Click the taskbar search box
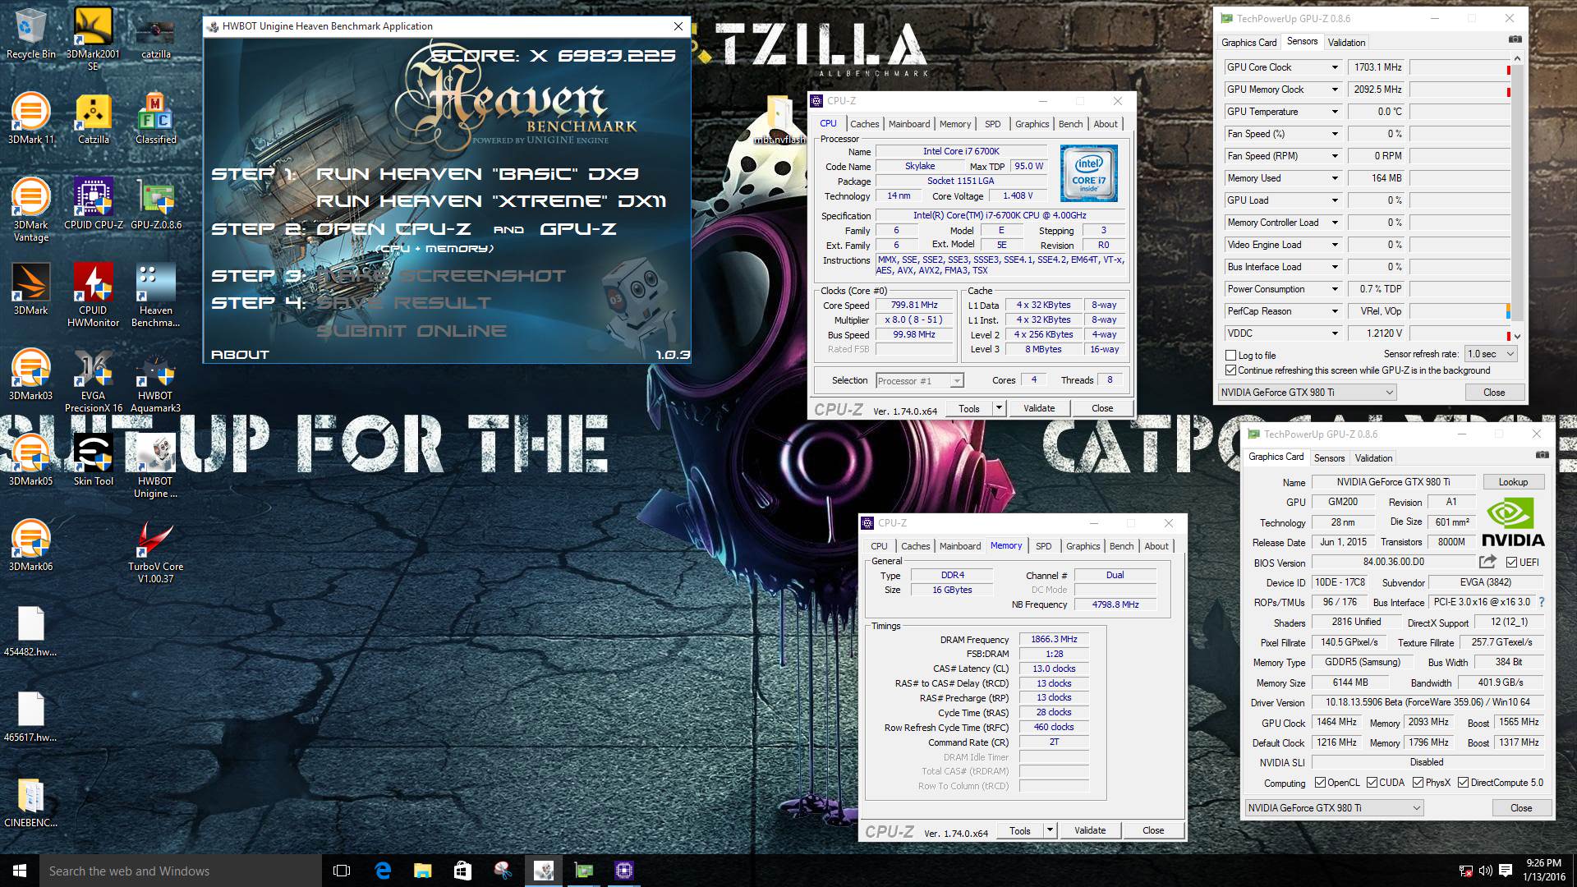Screen dimensions: 1577x887 (181, 871)
